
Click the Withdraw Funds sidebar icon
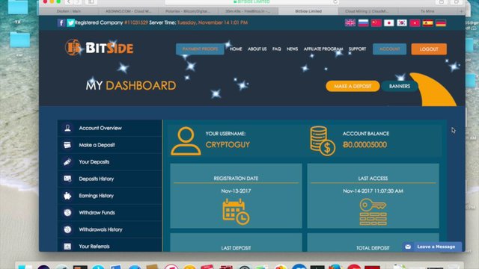click(67, 212)
